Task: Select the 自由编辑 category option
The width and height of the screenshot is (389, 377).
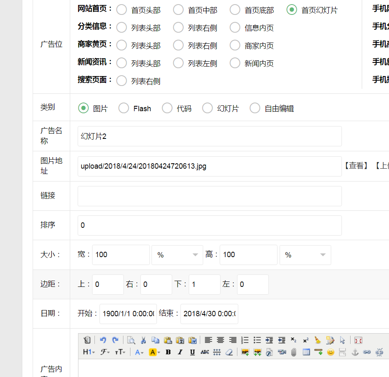Action: [x=255, y=108]
